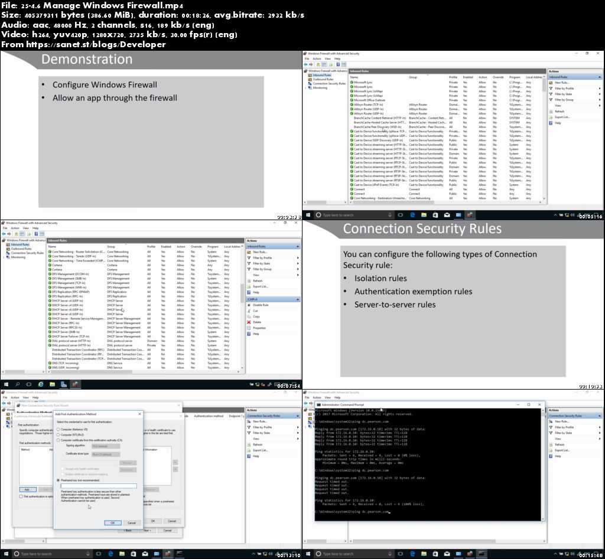Click Add... button under authentication methods list
605x559 pixels.
27,489
